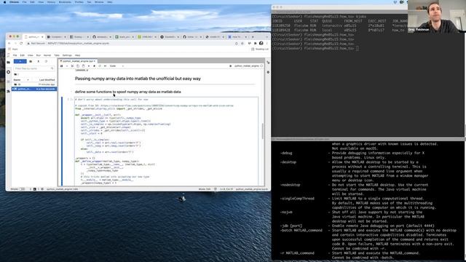This screenshot has width=466, height=262.
Task: Refresh the file list in the file browser
Action: [x=46, y=61]
